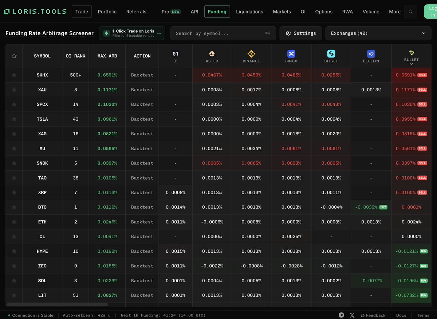The height and width of the screenshot is (319, 437).
Task: Click the BUY badge in the BTC row
Action: [x=383, y=207]
